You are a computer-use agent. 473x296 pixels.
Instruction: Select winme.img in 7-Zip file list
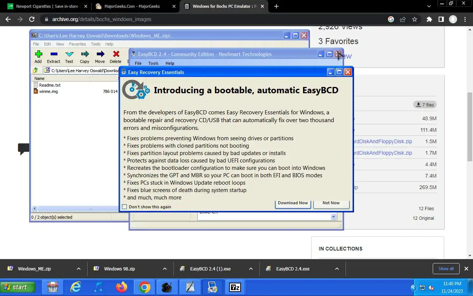(48, 91)
